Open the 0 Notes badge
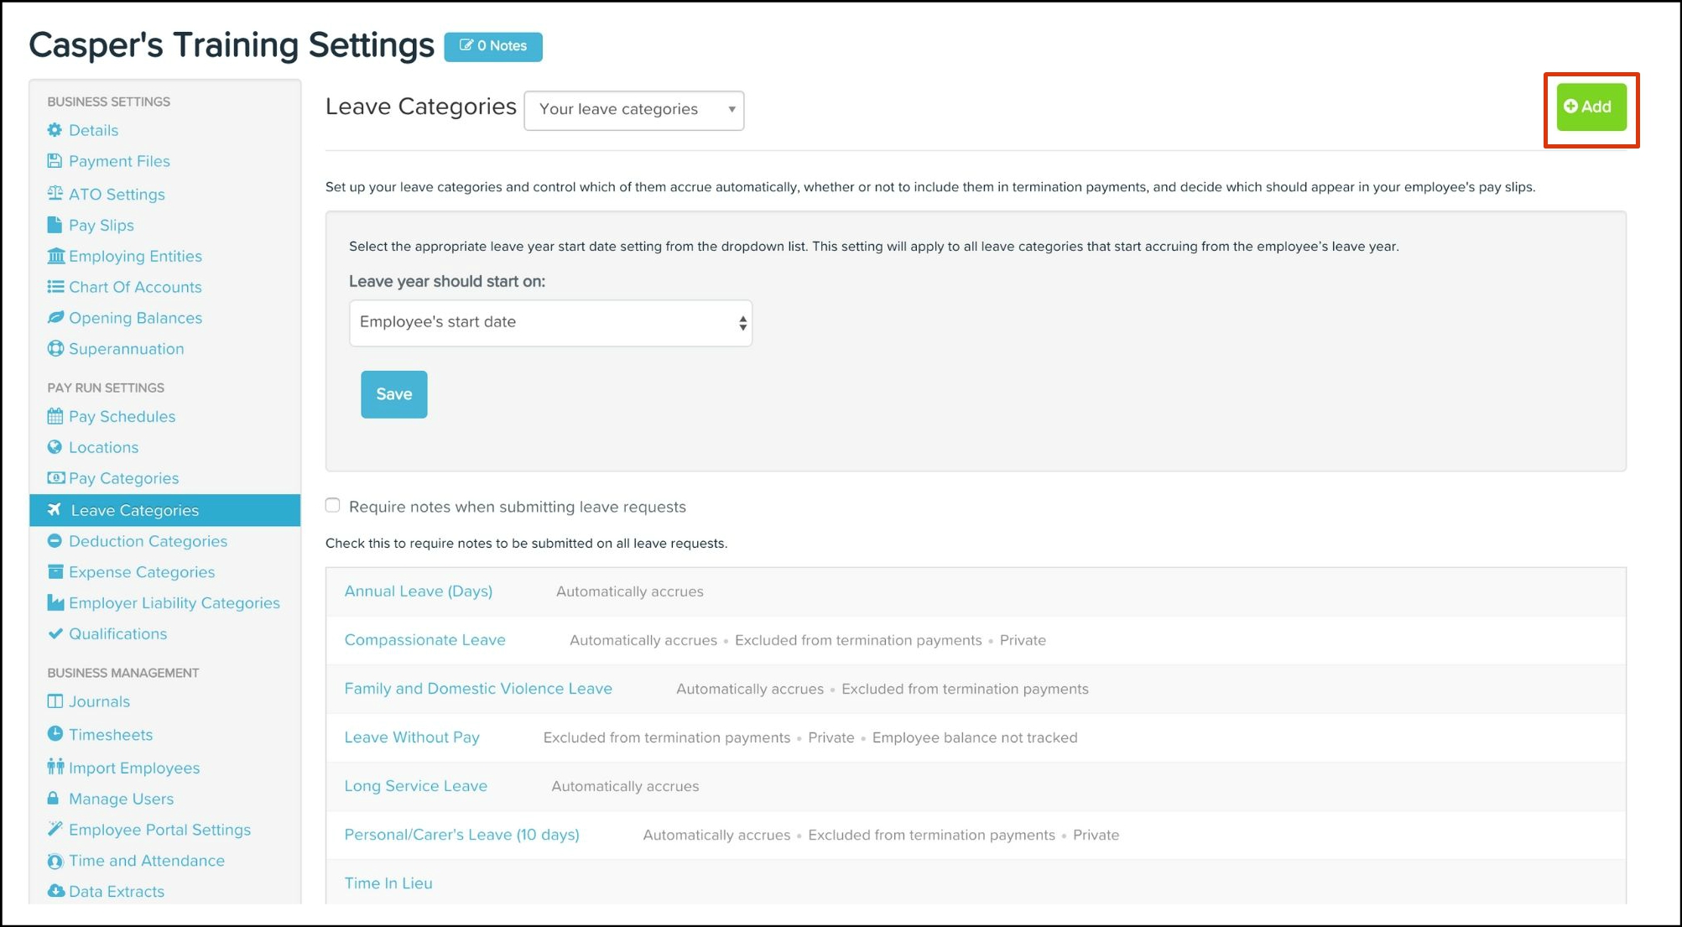1682x927 pixels. pos(493,46)
